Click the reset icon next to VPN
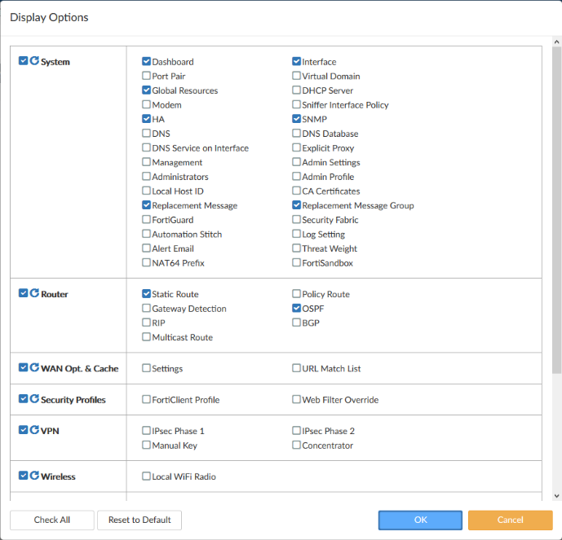This screenshot has height=540, width=562. [34, 430]
